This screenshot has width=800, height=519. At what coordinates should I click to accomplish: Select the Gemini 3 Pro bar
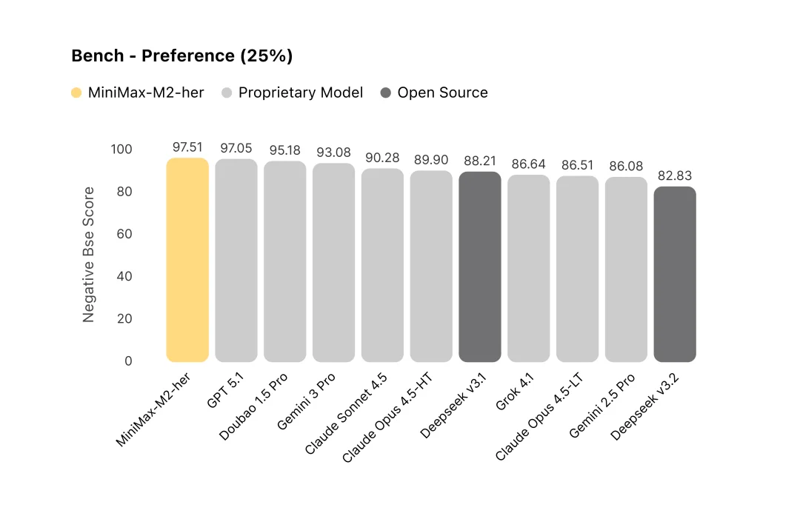333,263
